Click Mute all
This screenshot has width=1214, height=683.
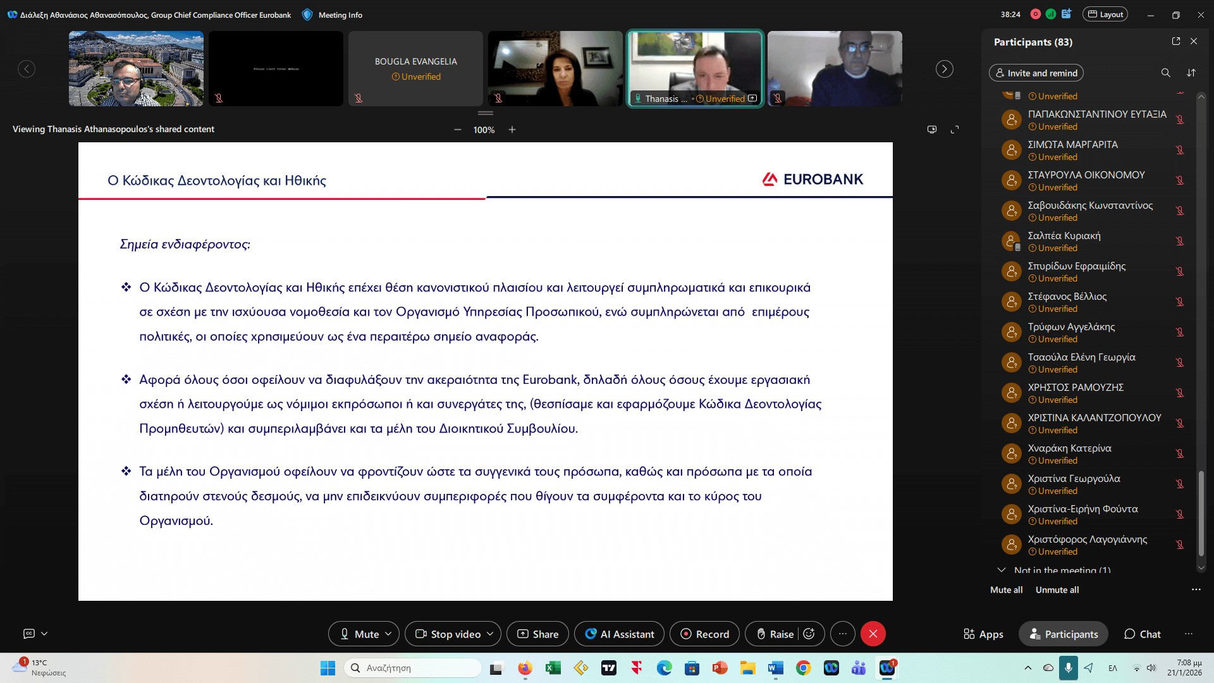point(1007,589)
